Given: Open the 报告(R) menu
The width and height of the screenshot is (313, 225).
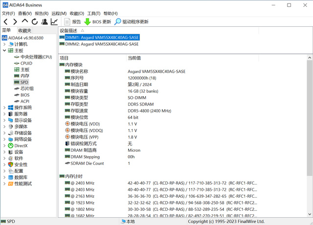Looking at the screenshot, I should (x=42, y=13).
